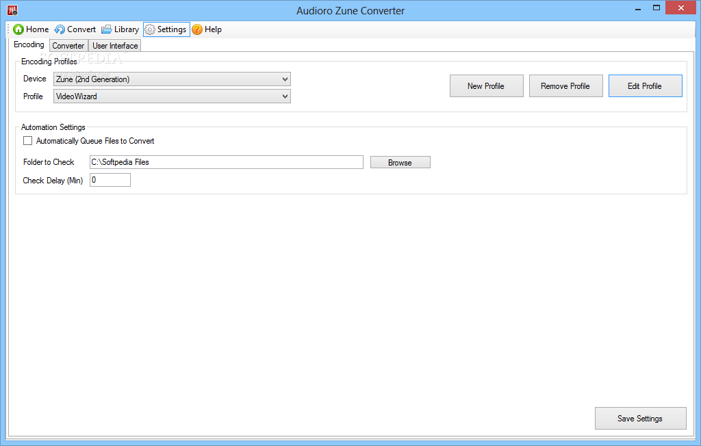Viewport: 701px width, 446px height.
Task: Click the green Home icon
Action: pyautogui.click(x=18, y=29)
